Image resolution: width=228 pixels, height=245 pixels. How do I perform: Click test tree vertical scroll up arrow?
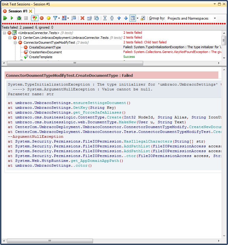224,33
